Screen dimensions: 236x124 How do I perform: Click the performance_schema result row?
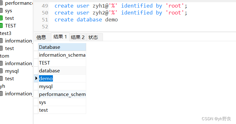[62, 94]
